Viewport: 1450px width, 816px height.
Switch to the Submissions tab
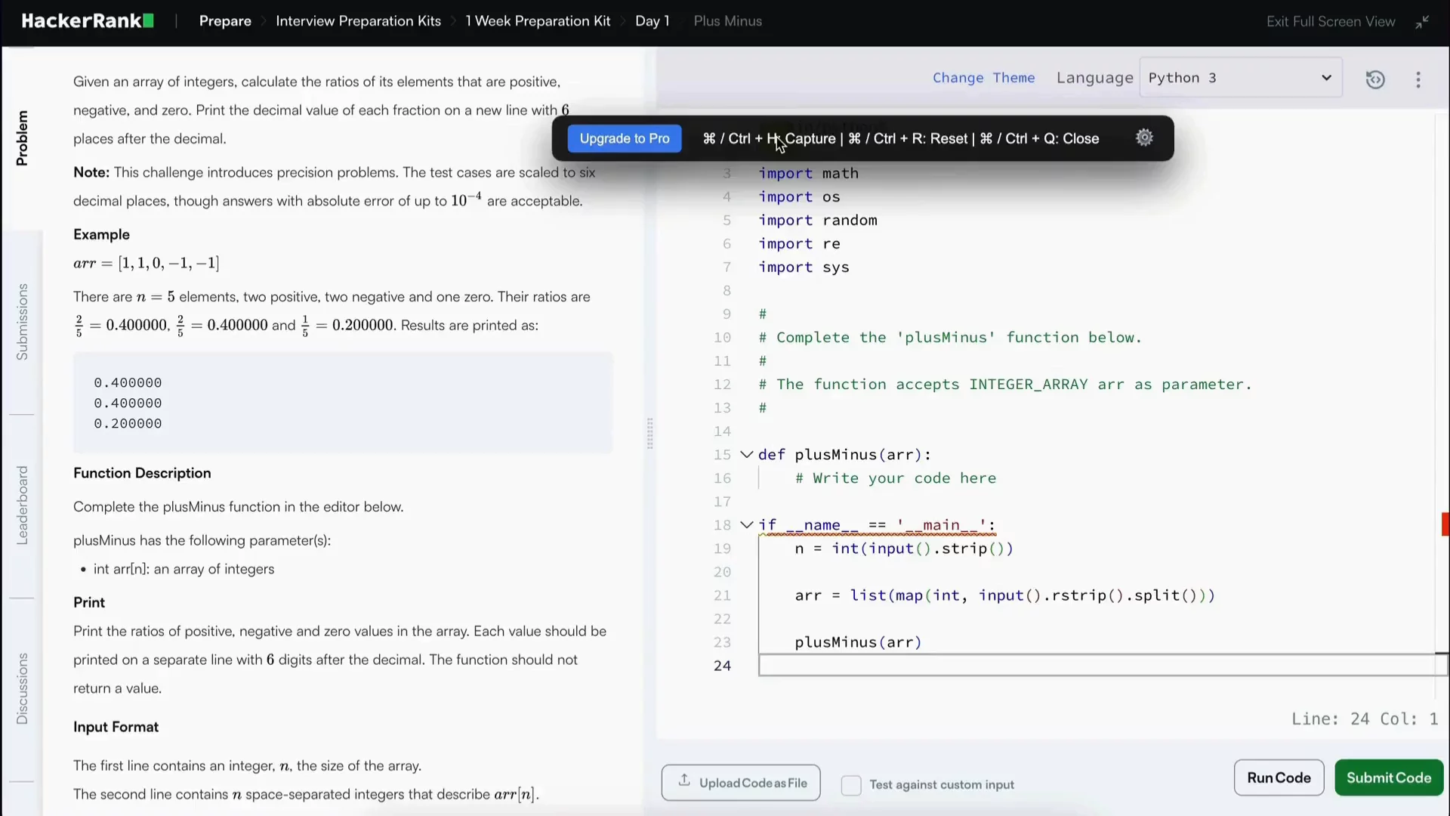click(22, 322)
